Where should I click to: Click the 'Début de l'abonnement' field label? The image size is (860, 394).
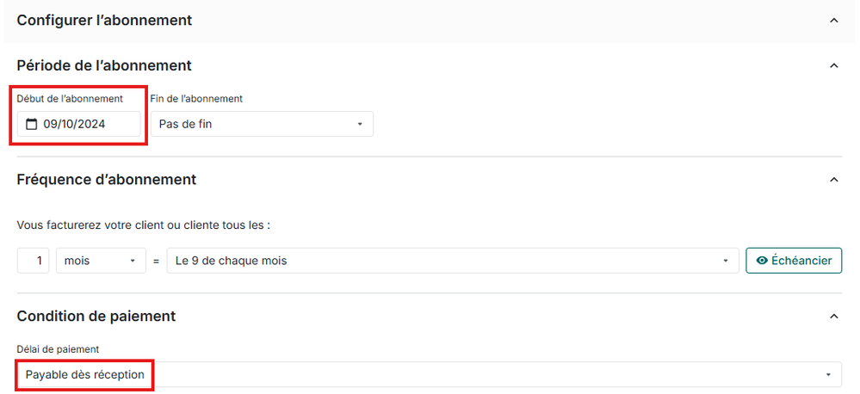point(70,98)
